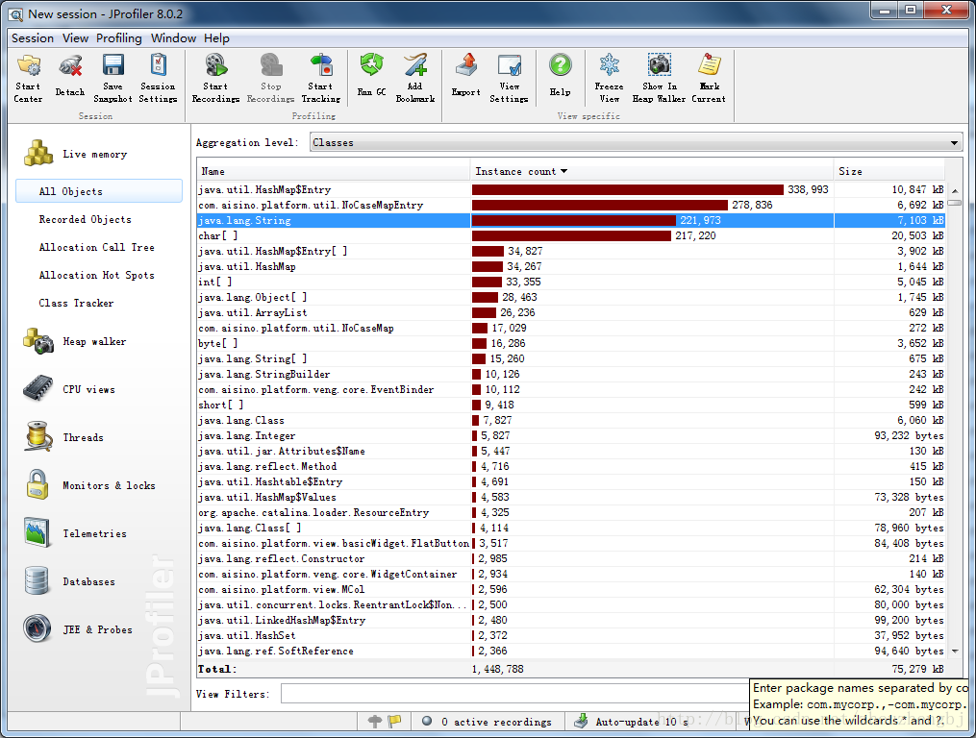The width and height of the screenshot is (976, 738).
Task: Open the Threads section
Action: [63, 437]
